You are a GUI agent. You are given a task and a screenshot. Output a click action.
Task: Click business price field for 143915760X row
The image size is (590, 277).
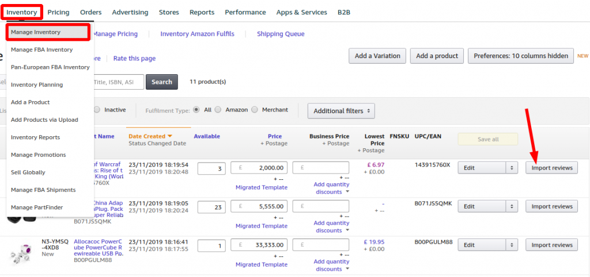pos(321,168)
